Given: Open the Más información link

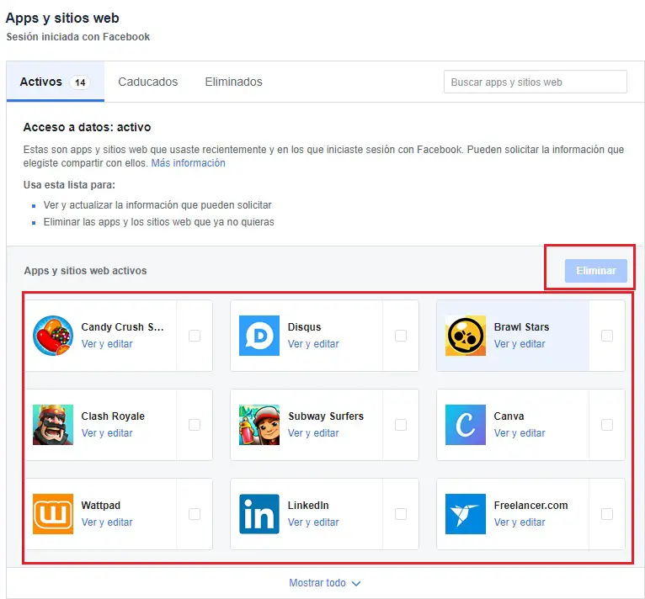Looking at the screenshot, I should (189, 163).
